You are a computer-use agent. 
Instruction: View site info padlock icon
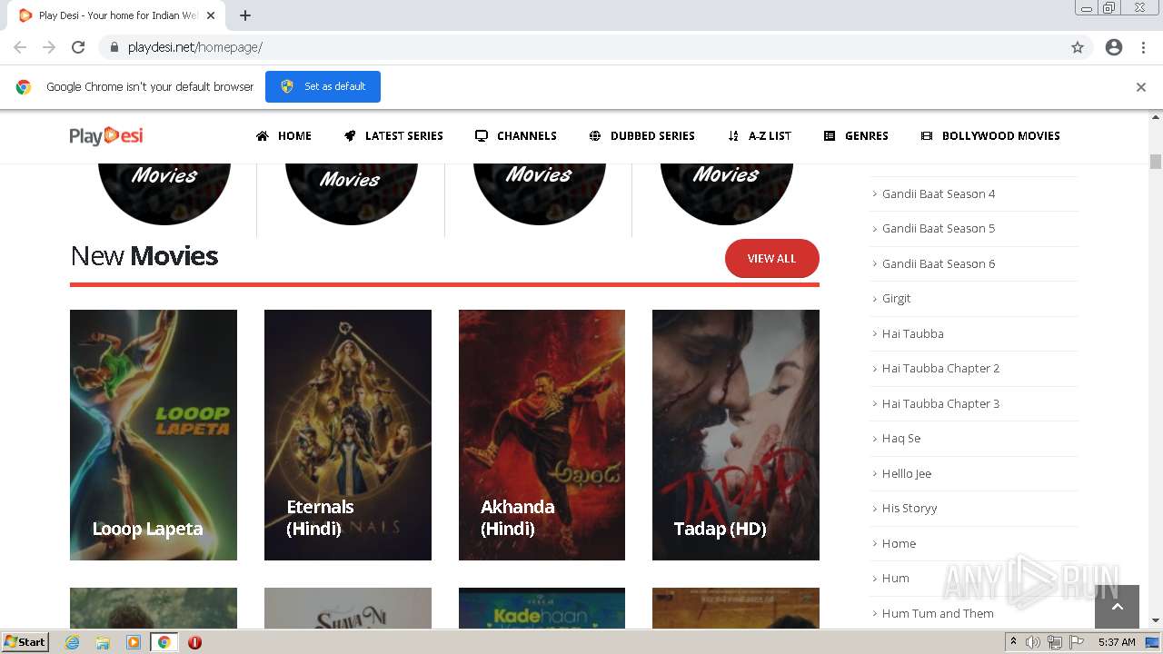(x=114, y=47)
